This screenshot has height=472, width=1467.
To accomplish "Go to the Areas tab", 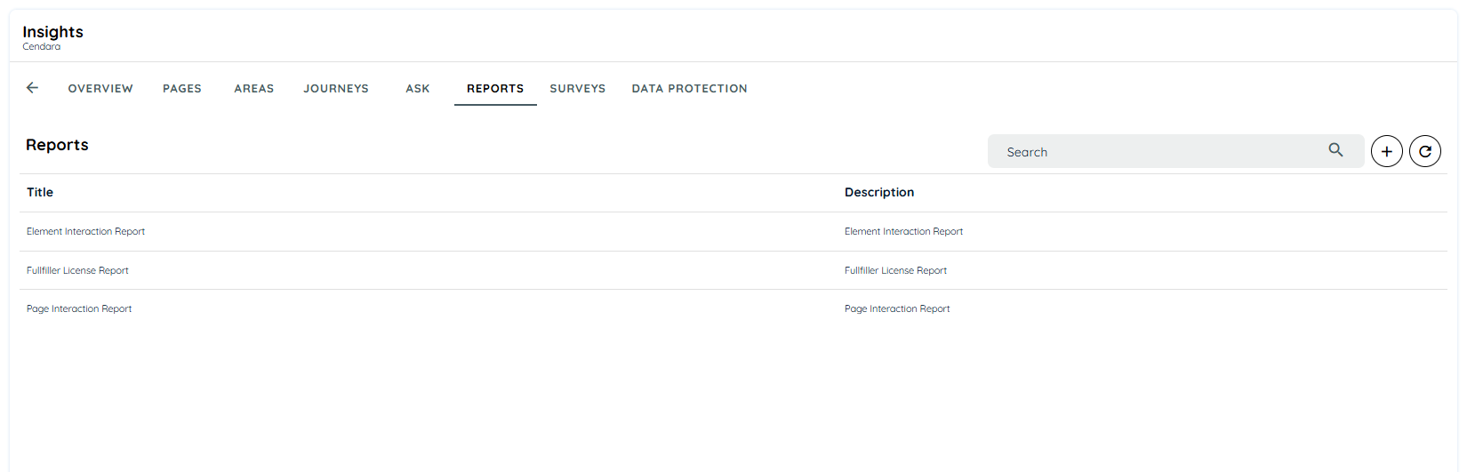I will 254,89.
